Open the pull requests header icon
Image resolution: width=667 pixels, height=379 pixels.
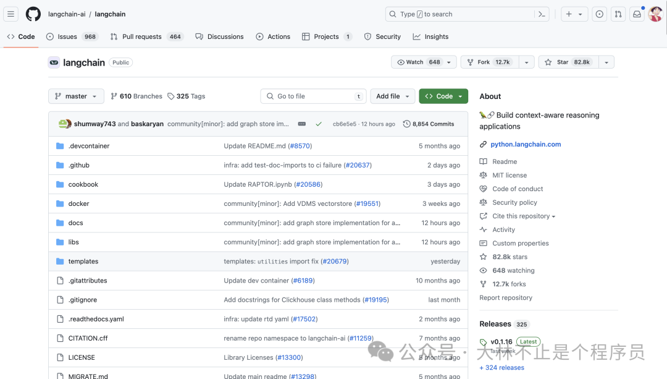(618, 14)
